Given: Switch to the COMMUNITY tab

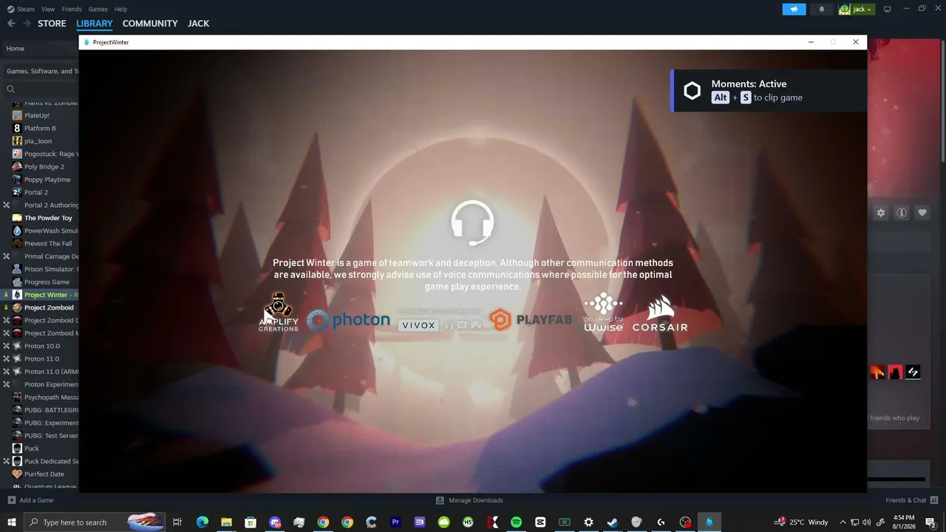Looking at the screenshot, I should [150, 24].
